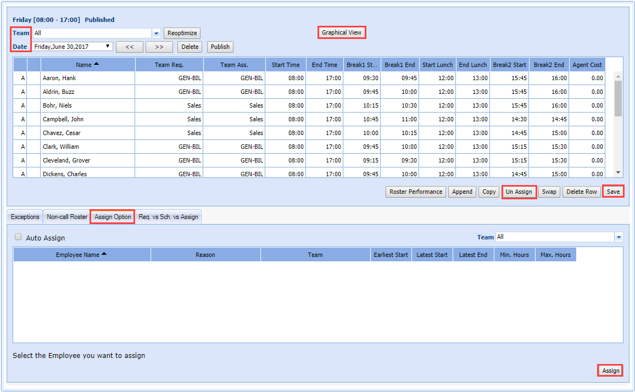Click the Graphical View button
This screenshot has width=635, height=392.
pos(342,32)
